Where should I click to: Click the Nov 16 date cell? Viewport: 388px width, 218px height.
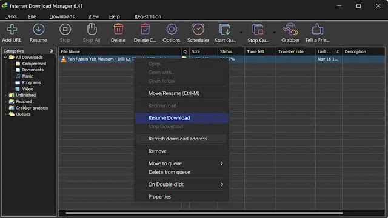(329, 59)
